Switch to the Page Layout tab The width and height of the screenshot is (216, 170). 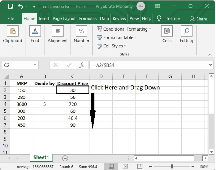coord(64,19)
